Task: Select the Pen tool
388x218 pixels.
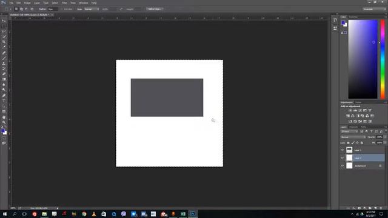Action: 4,96
